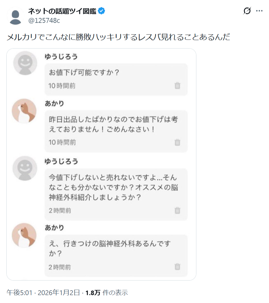Click first ゆうじろう smiley avatar
This screenshot has width=269, height=303.
(x=25, y=63)
